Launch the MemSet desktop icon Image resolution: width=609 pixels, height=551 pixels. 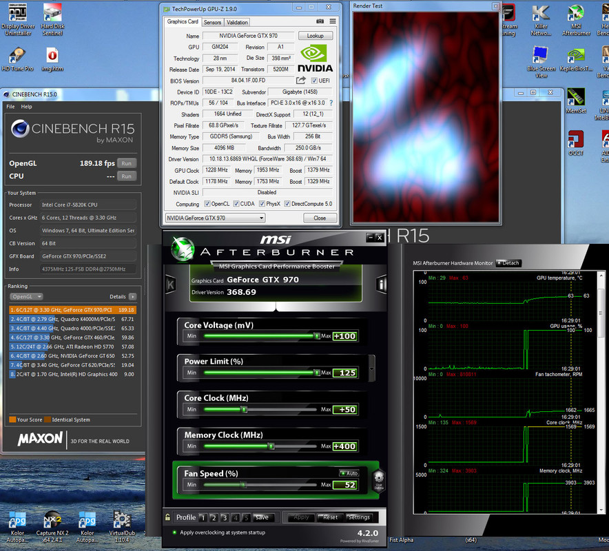tap(576, 101)
